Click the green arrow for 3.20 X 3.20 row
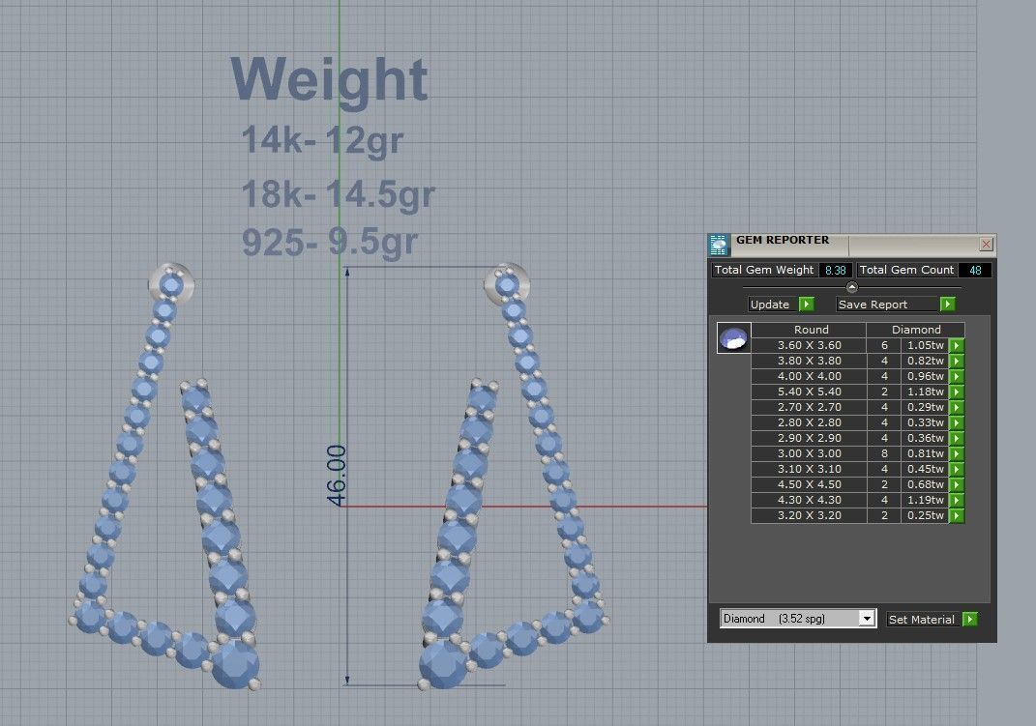Viewport: 1036px width, 726px height. click(956, 515)
